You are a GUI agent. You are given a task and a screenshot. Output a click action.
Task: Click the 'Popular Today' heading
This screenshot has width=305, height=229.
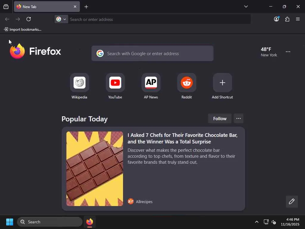[x=85, y=119]
